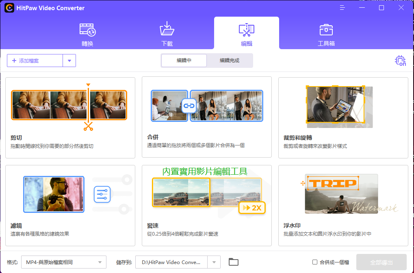Toggle the hardware acceleration chip icon
The image size is (414, 273).
(400, 61)
